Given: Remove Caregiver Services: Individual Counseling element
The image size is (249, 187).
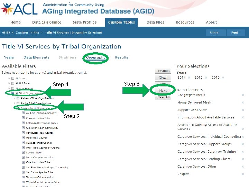Looking at the screenshot, I should point(243,137).
